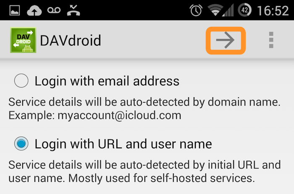294x194 pixels.
Task: Tap the Wi-Fi signal icon
Action: tap(215, 10)
